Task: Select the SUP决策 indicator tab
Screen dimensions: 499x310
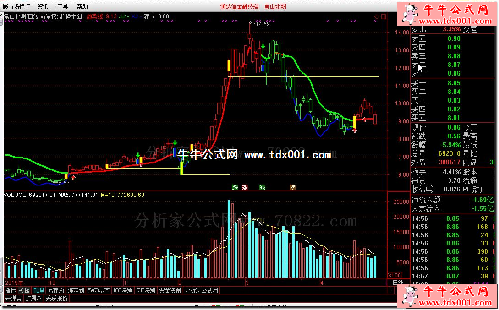Action: (x=146, y=290)
